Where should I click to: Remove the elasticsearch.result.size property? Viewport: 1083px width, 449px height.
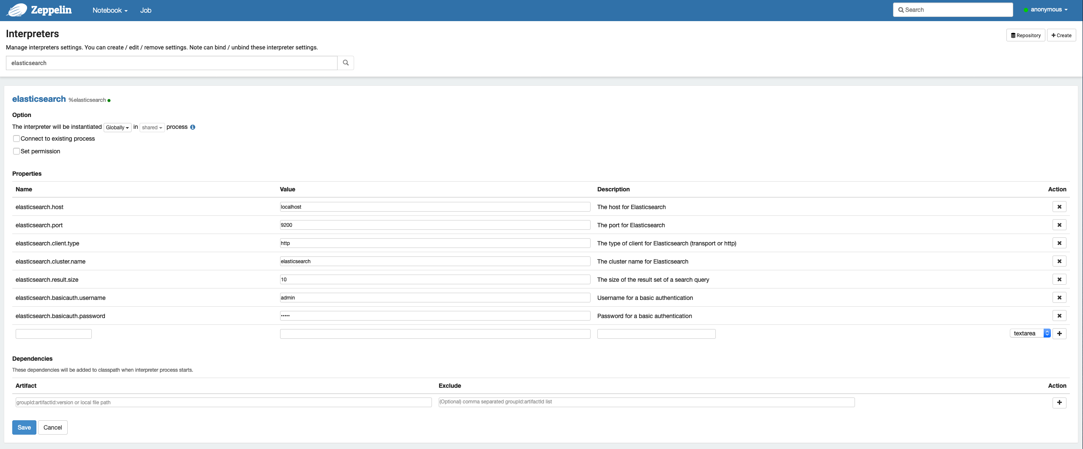[x=1059, y=280]
